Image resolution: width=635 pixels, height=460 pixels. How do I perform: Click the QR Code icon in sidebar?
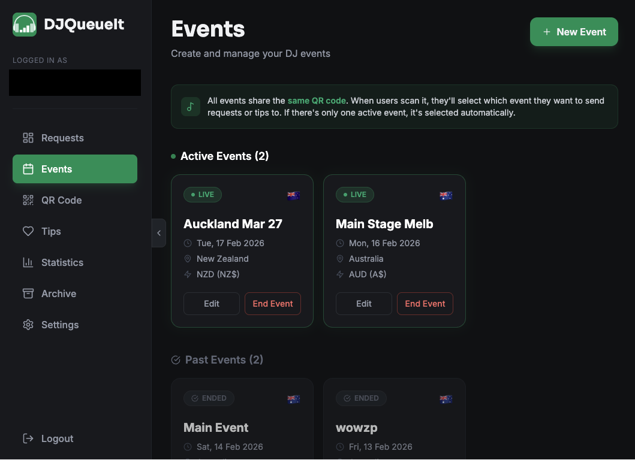tap(28, 200)
